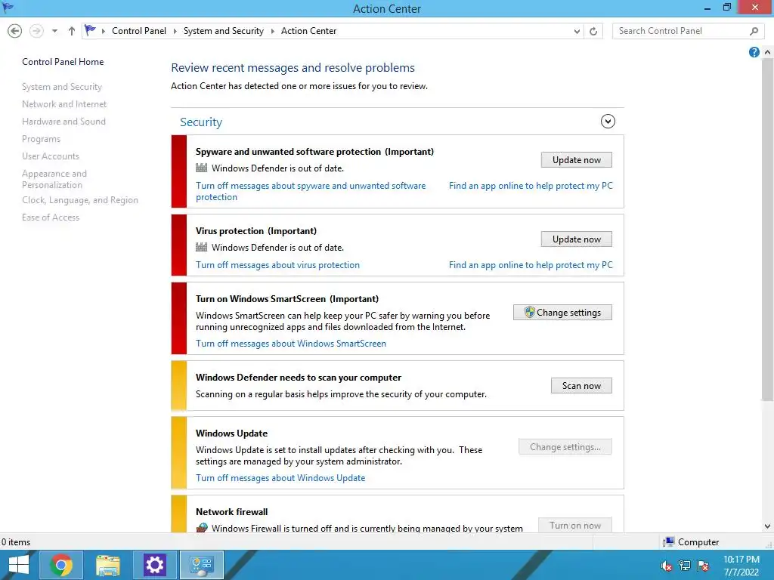Open Help with the question mark icon
774x580 pixels.
click(x=754, y=52)
